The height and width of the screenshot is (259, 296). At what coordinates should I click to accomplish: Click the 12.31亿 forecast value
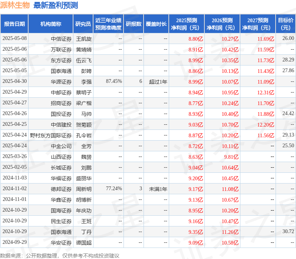pos(266,92)
